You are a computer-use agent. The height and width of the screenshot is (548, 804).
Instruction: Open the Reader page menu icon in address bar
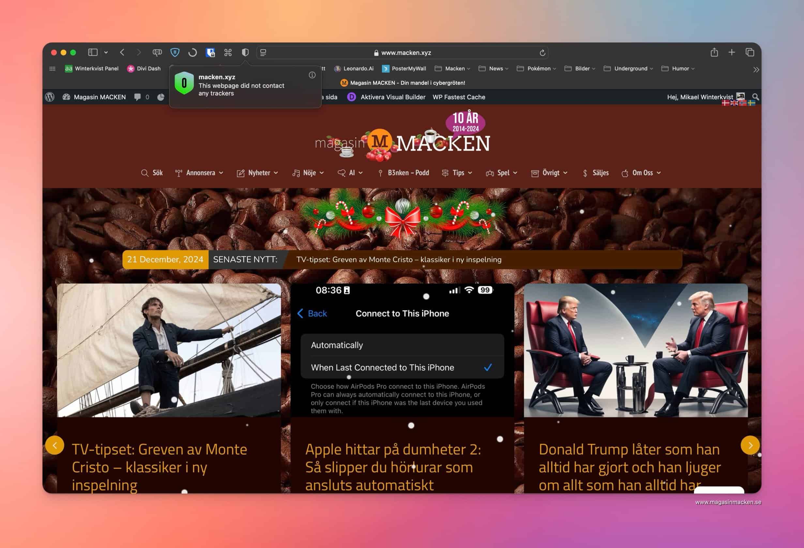point(263,53)
